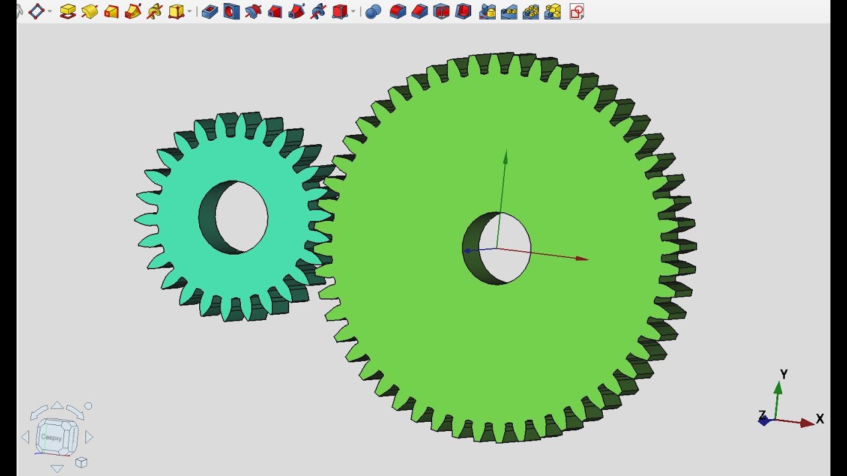
Task: Select the Mirrored feature tool
Action: [x=488, y=11]
